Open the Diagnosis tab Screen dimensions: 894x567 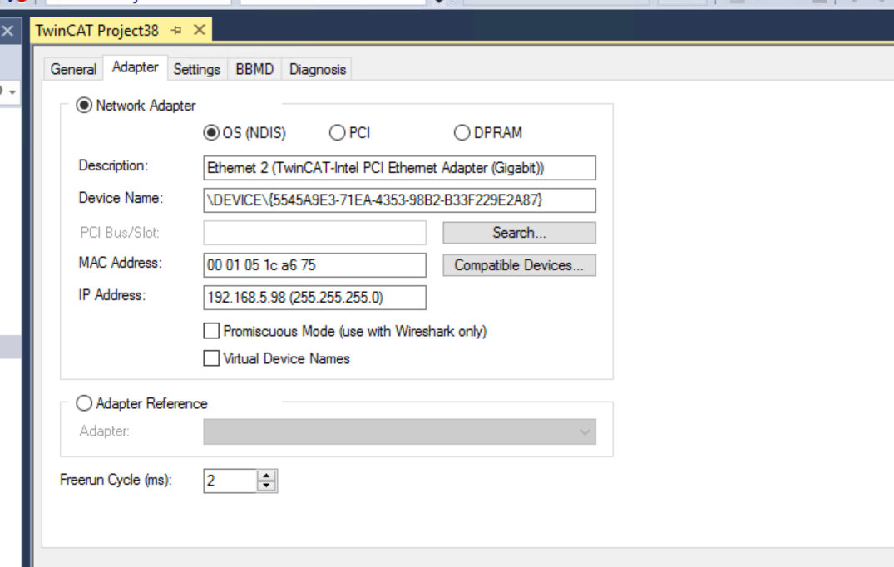tap(318, 70)
